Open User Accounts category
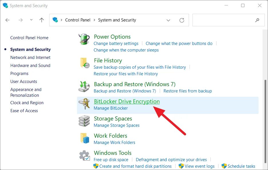The height and width of the screenshot is (170, 268). pyautogui.click(x=23, y=82)
